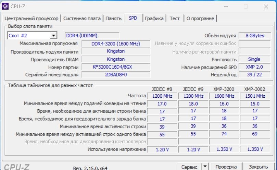Click the JEDEC #8 column header
Screen dimensions: 277x170
pyautogui.click(x=162, y=89)
